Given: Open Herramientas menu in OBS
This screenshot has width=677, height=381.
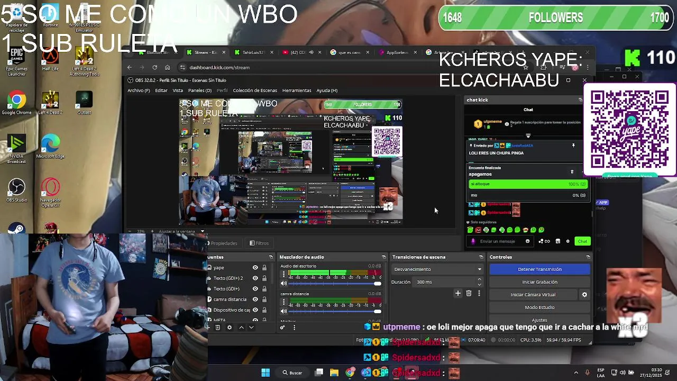Looking at the screenshot, I should coord(297,90).
